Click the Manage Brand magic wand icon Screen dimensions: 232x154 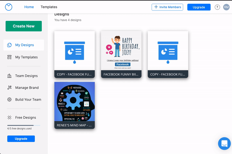point(10,87)
